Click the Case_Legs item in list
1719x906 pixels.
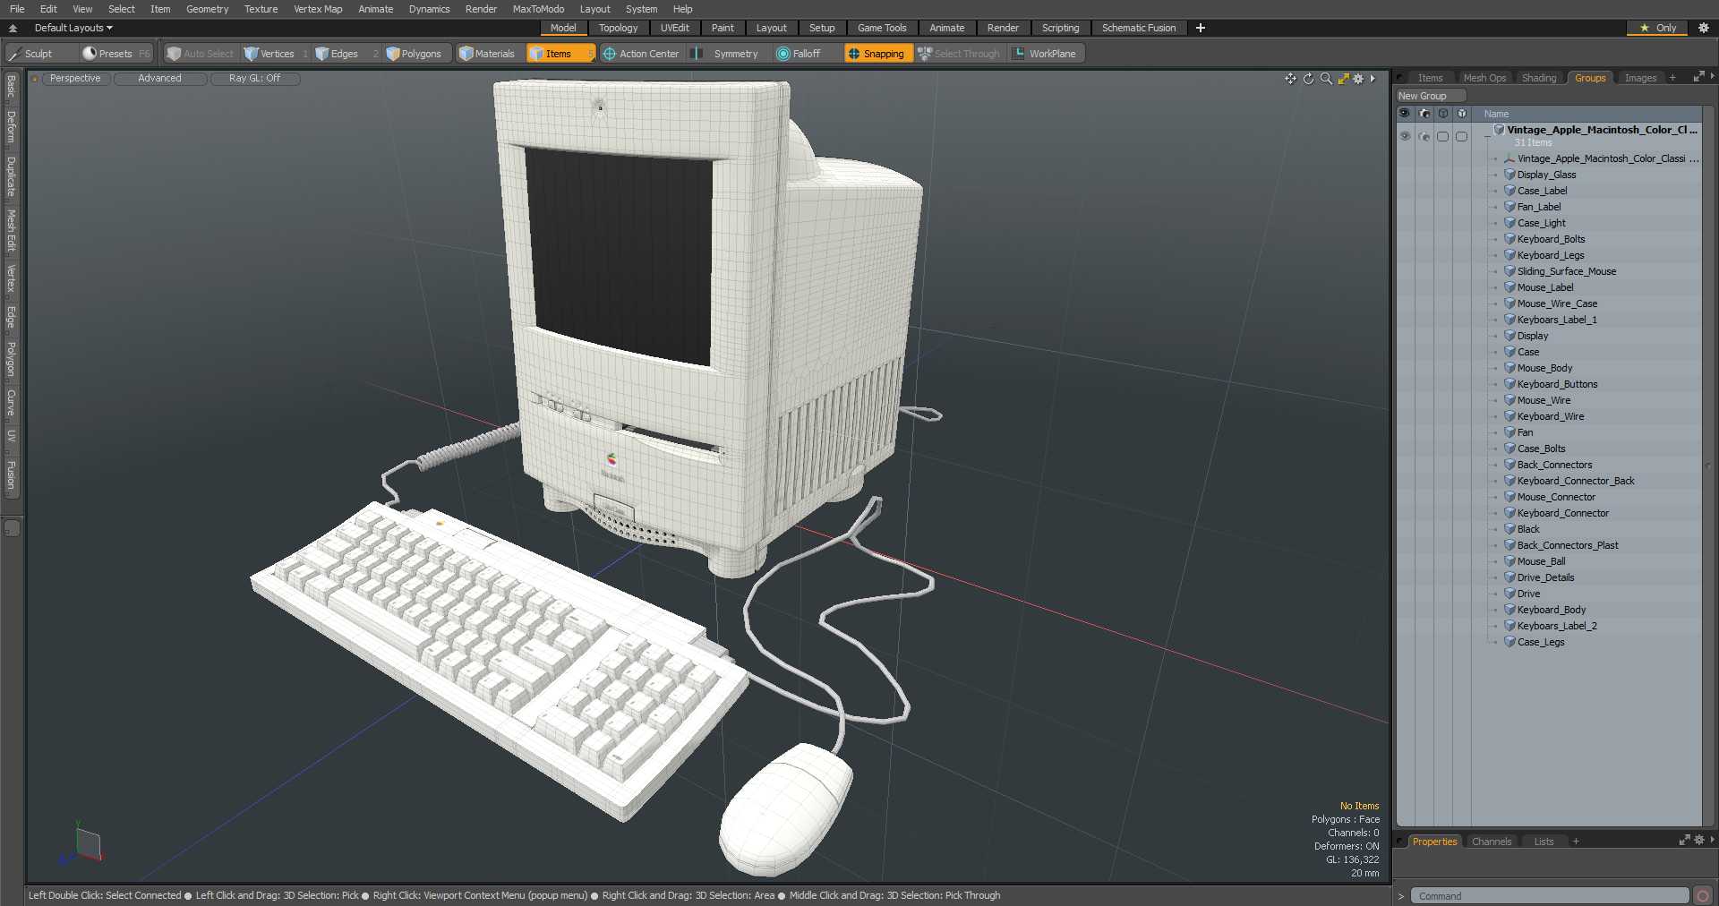tap(1540, 642)
